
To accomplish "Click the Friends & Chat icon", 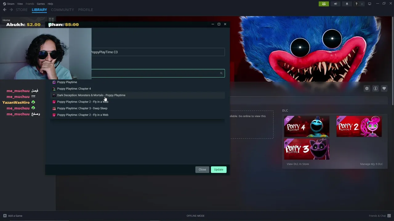I will [x=389, y=216].
